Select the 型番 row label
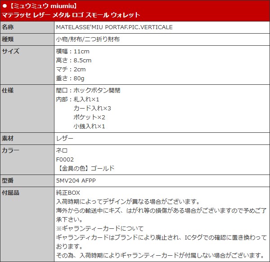The height and width of the screenshot is (262, 270). pos(8,181)
